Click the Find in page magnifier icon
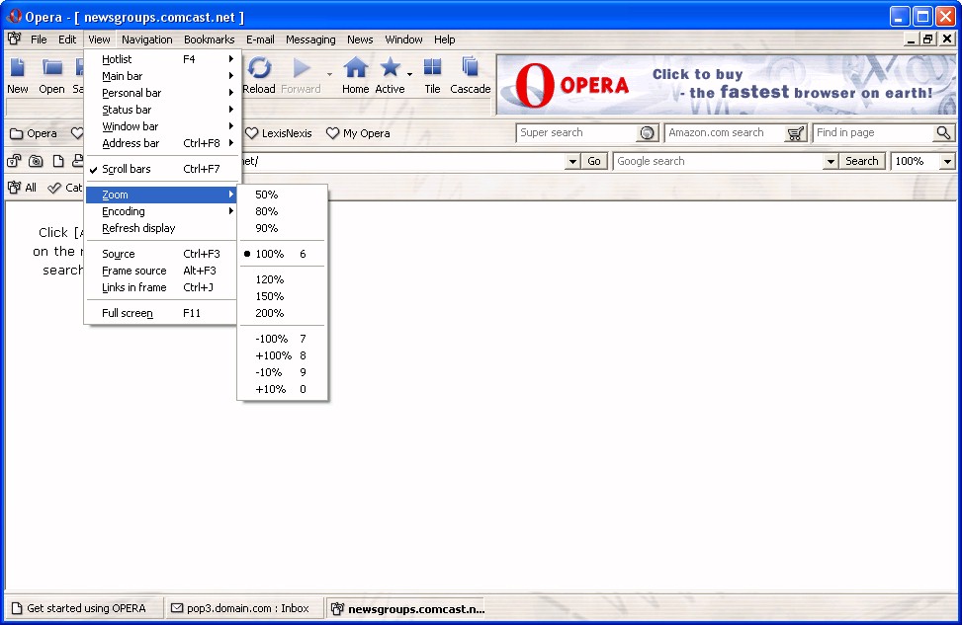This screenshot has width=962, height=625. (943, 133)
